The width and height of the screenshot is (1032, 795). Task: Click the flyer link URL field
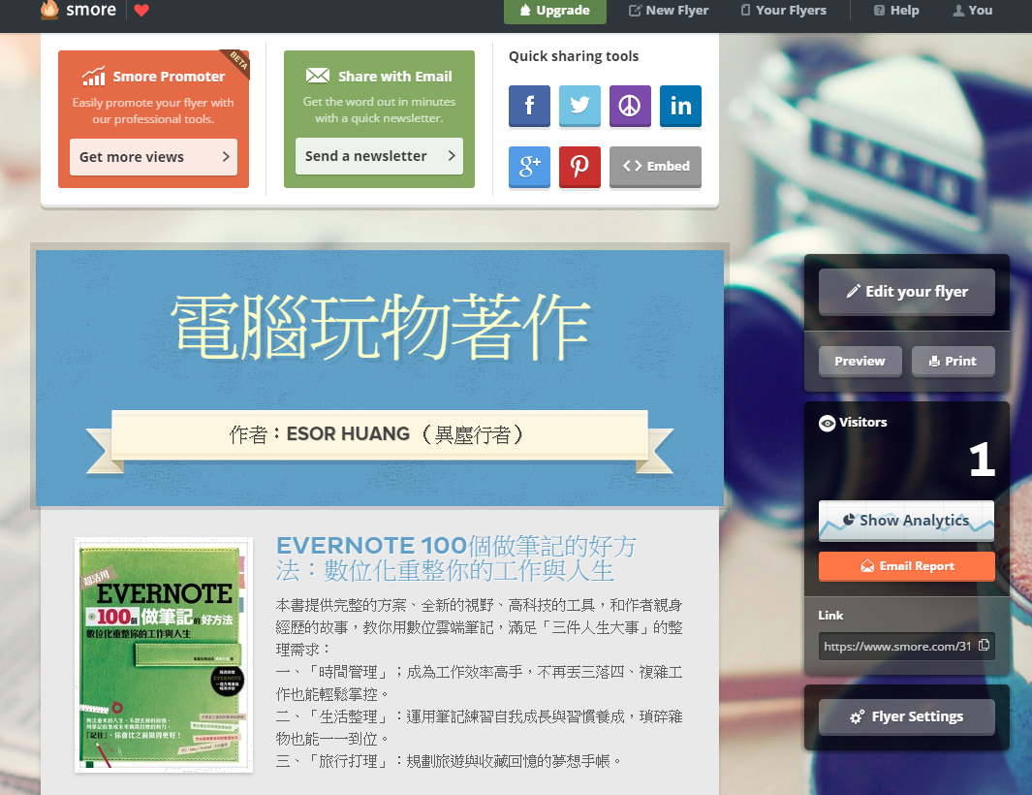coord(906,646)
